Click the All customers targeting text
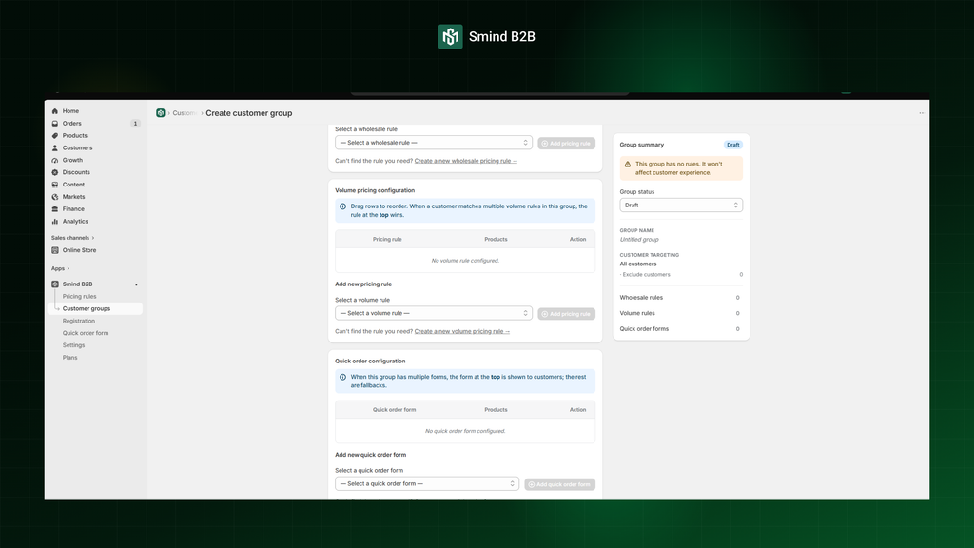Viewport: 974px width, 548px height. point(638,264)
